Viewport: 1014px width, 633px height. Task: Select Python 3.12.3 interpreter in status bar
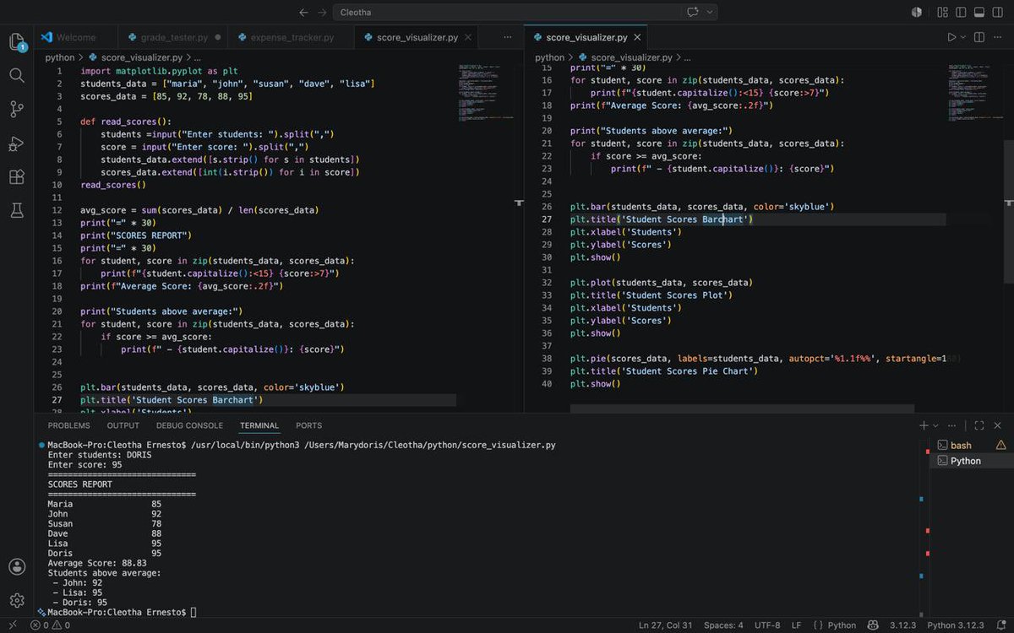coord(956,625)
